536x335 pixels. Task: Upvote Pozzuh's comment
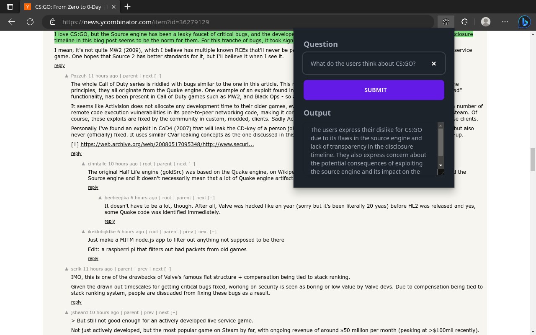click(67, 76)
